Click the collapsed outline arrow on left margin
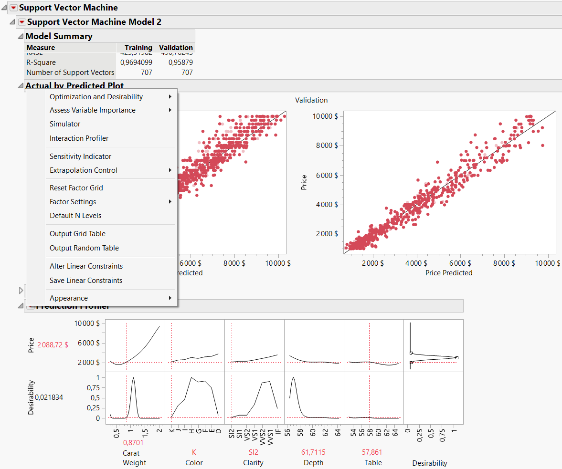Screen dimensions: 562x469 click(21, 290)
